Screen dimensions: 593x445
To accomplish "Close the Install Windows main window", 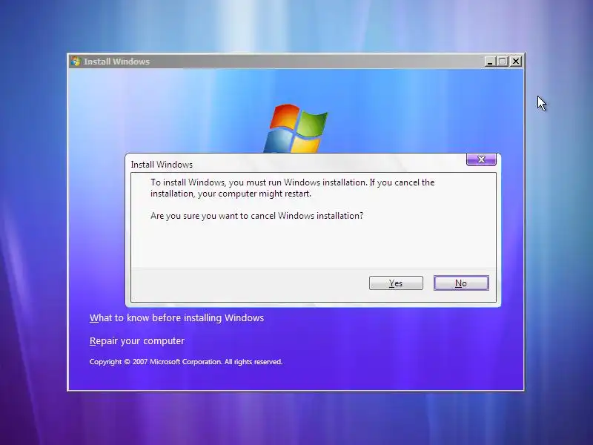I will [516, 62].
